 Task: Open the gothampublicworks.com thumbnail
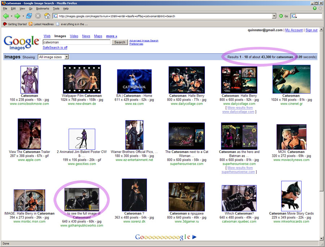[82, 200]
